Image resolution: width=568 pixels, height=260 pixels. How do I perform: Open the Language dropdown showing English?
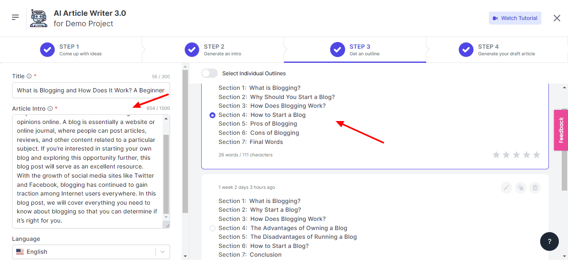91,252
